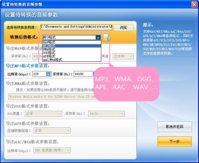199x163 pixels.
Task: Click the yellow 下一步 button
Action: click(175, 142)
